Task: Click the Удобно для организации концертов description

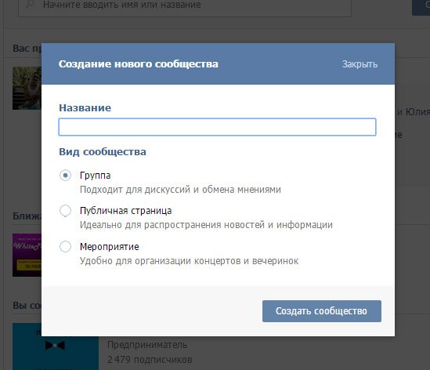Action: click(x=189, y=261)
